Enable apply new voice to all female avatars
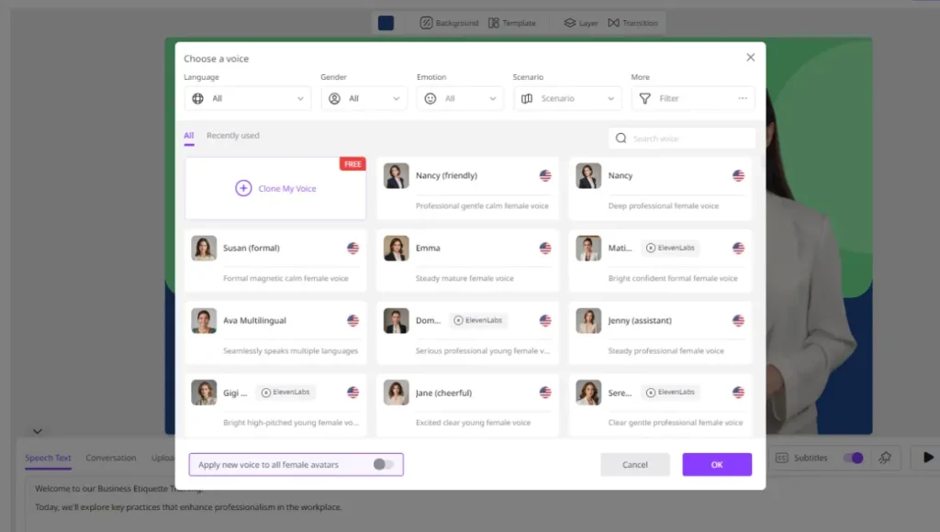The image size is (940, 532). pos(383,465)
